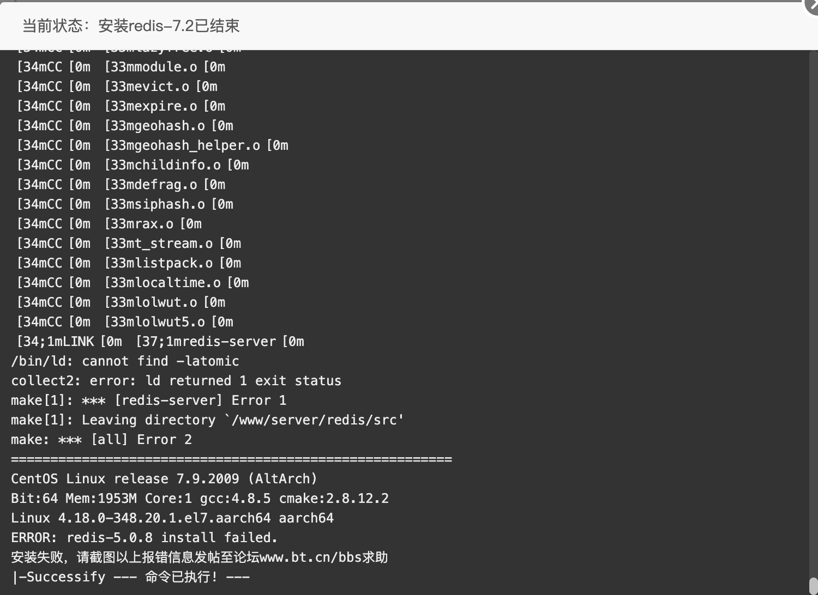Image resolution: width=818 pixels, height=595 pixels.
Task: Click the 'Bit:64 Mem:1953M Core:1' info line
Action: point(200,498)
